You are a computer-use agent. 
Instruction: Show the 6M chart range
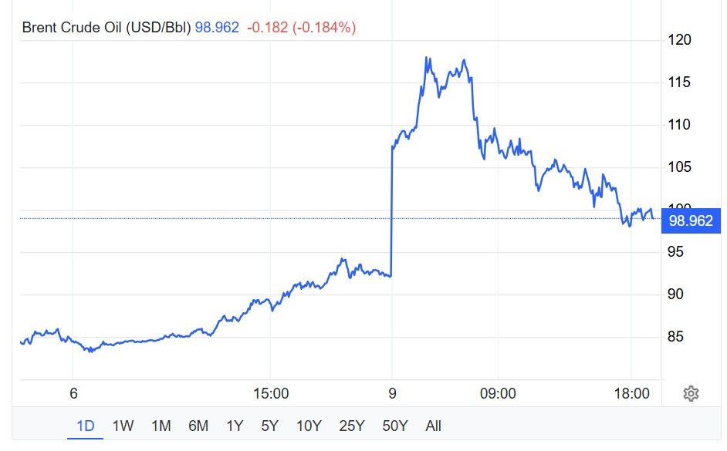click(x=198, y=426)
